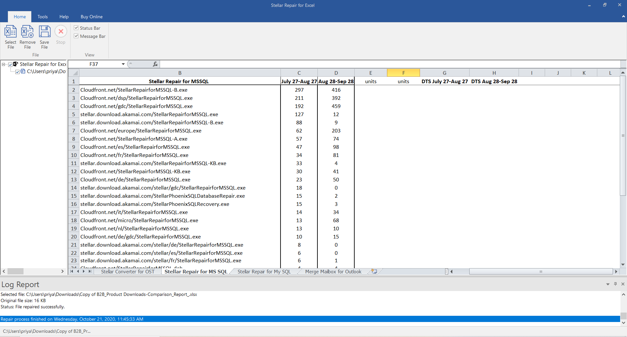Open the Home ribbon tab
627x337 pixels.
click(20, 17)
